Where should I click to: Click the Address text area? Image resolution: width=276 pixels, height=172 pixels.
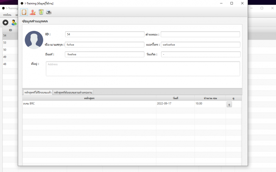pos(143,69)
